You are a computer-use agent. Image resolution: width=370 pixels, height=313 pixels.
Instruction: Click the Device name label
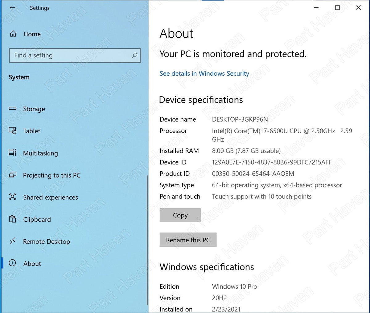coord(178,119)
